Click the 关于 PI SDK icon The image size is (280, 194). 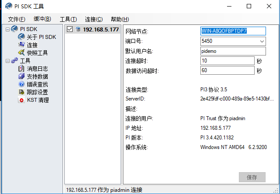[21, 37]
